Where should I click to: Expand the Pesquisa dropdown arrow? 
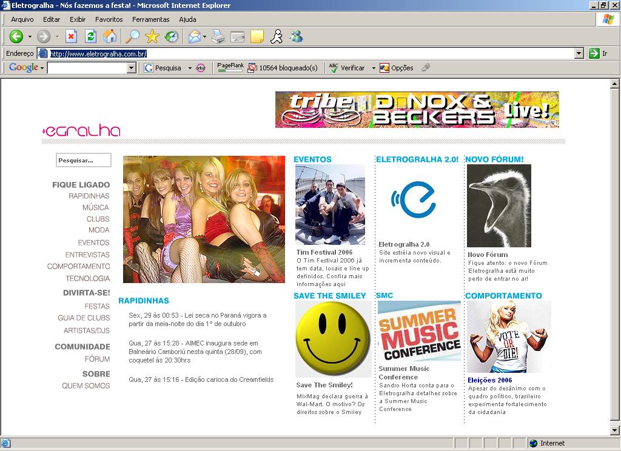tap(190, 68)
